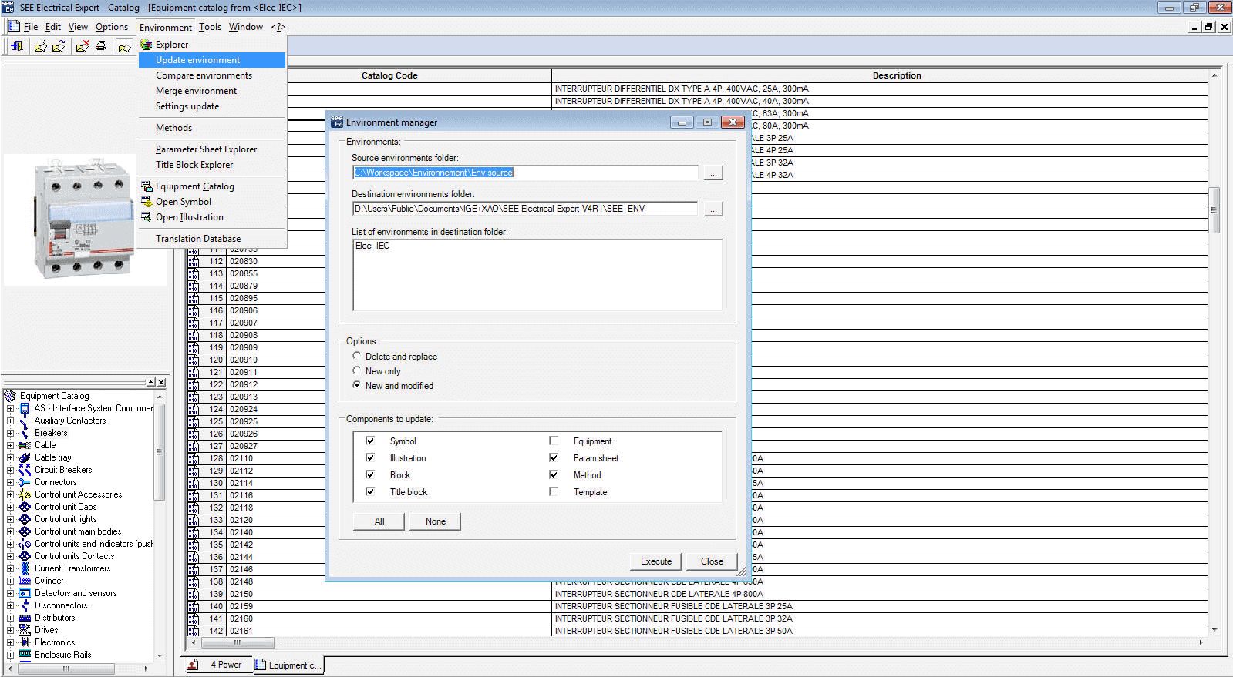The height and width of the screenshot is (677, 1233).
Task: Click the Cable tray category icon
Action: 25,457
